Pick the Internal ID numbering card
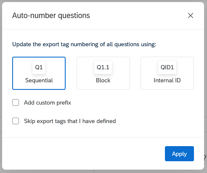 pyautogui.click(x=167, y=73)
